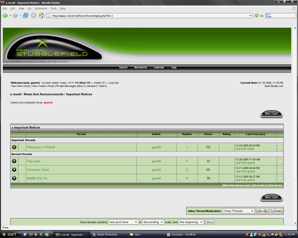Click the Trip Leave thread status icon
The width and height of the screenshot is (298, 238).
pyautogui.click(x=14, y=161)
